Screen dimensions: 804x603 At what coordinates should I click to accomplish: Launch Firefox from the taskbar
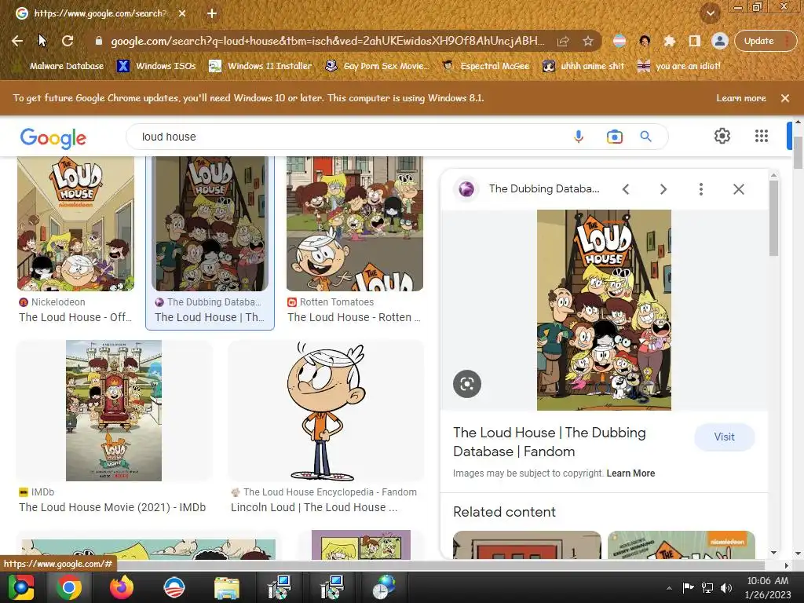[122, 587]
